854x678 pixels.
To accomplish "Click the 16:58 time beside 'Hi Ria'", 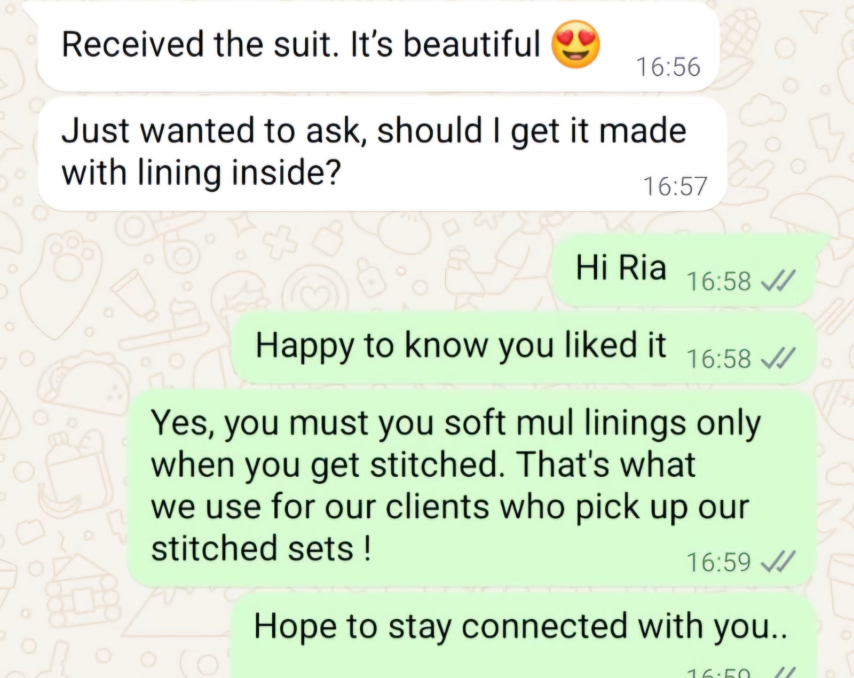I will point(718,281).
